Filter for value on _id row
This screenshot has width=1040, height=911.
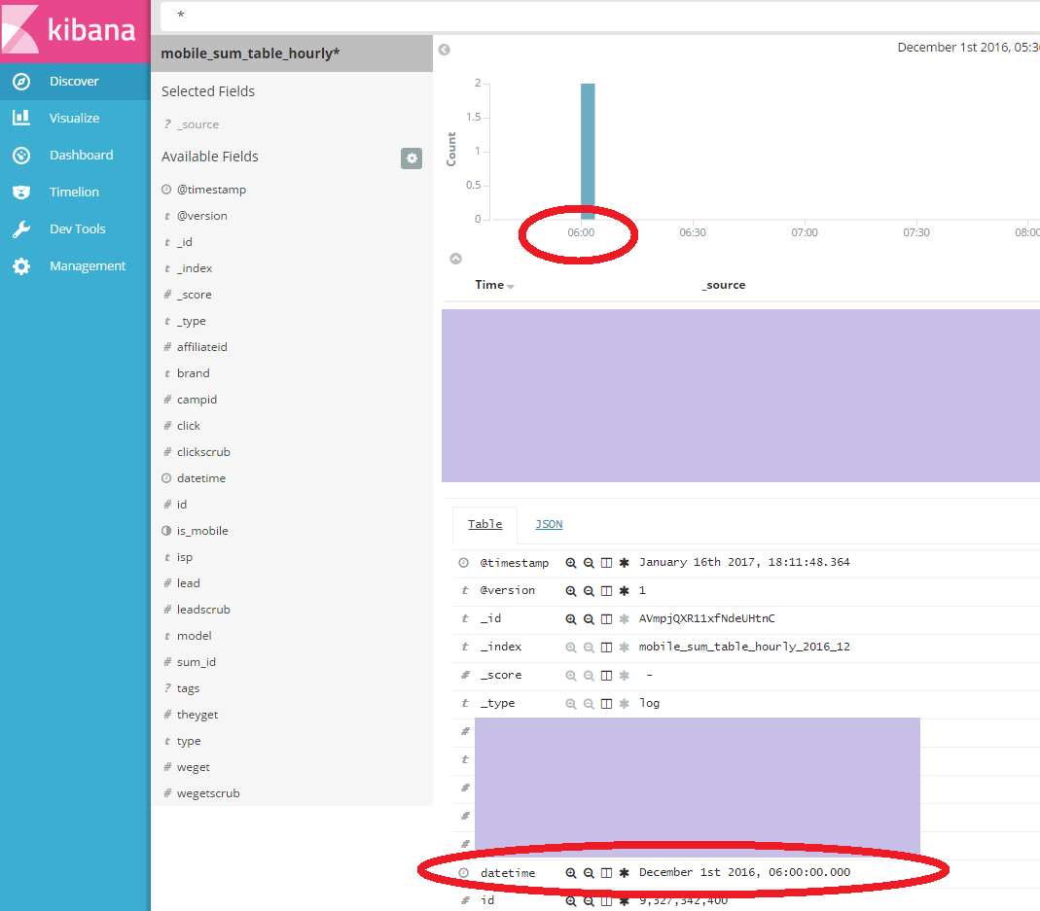570,619
